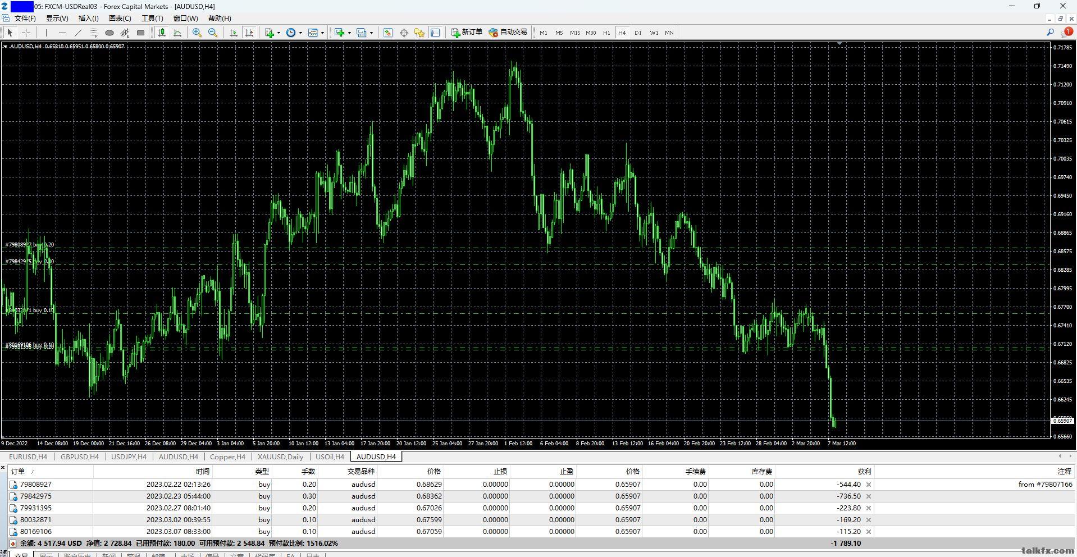Open the 显示(V) menu

click(x=57, y=18)
